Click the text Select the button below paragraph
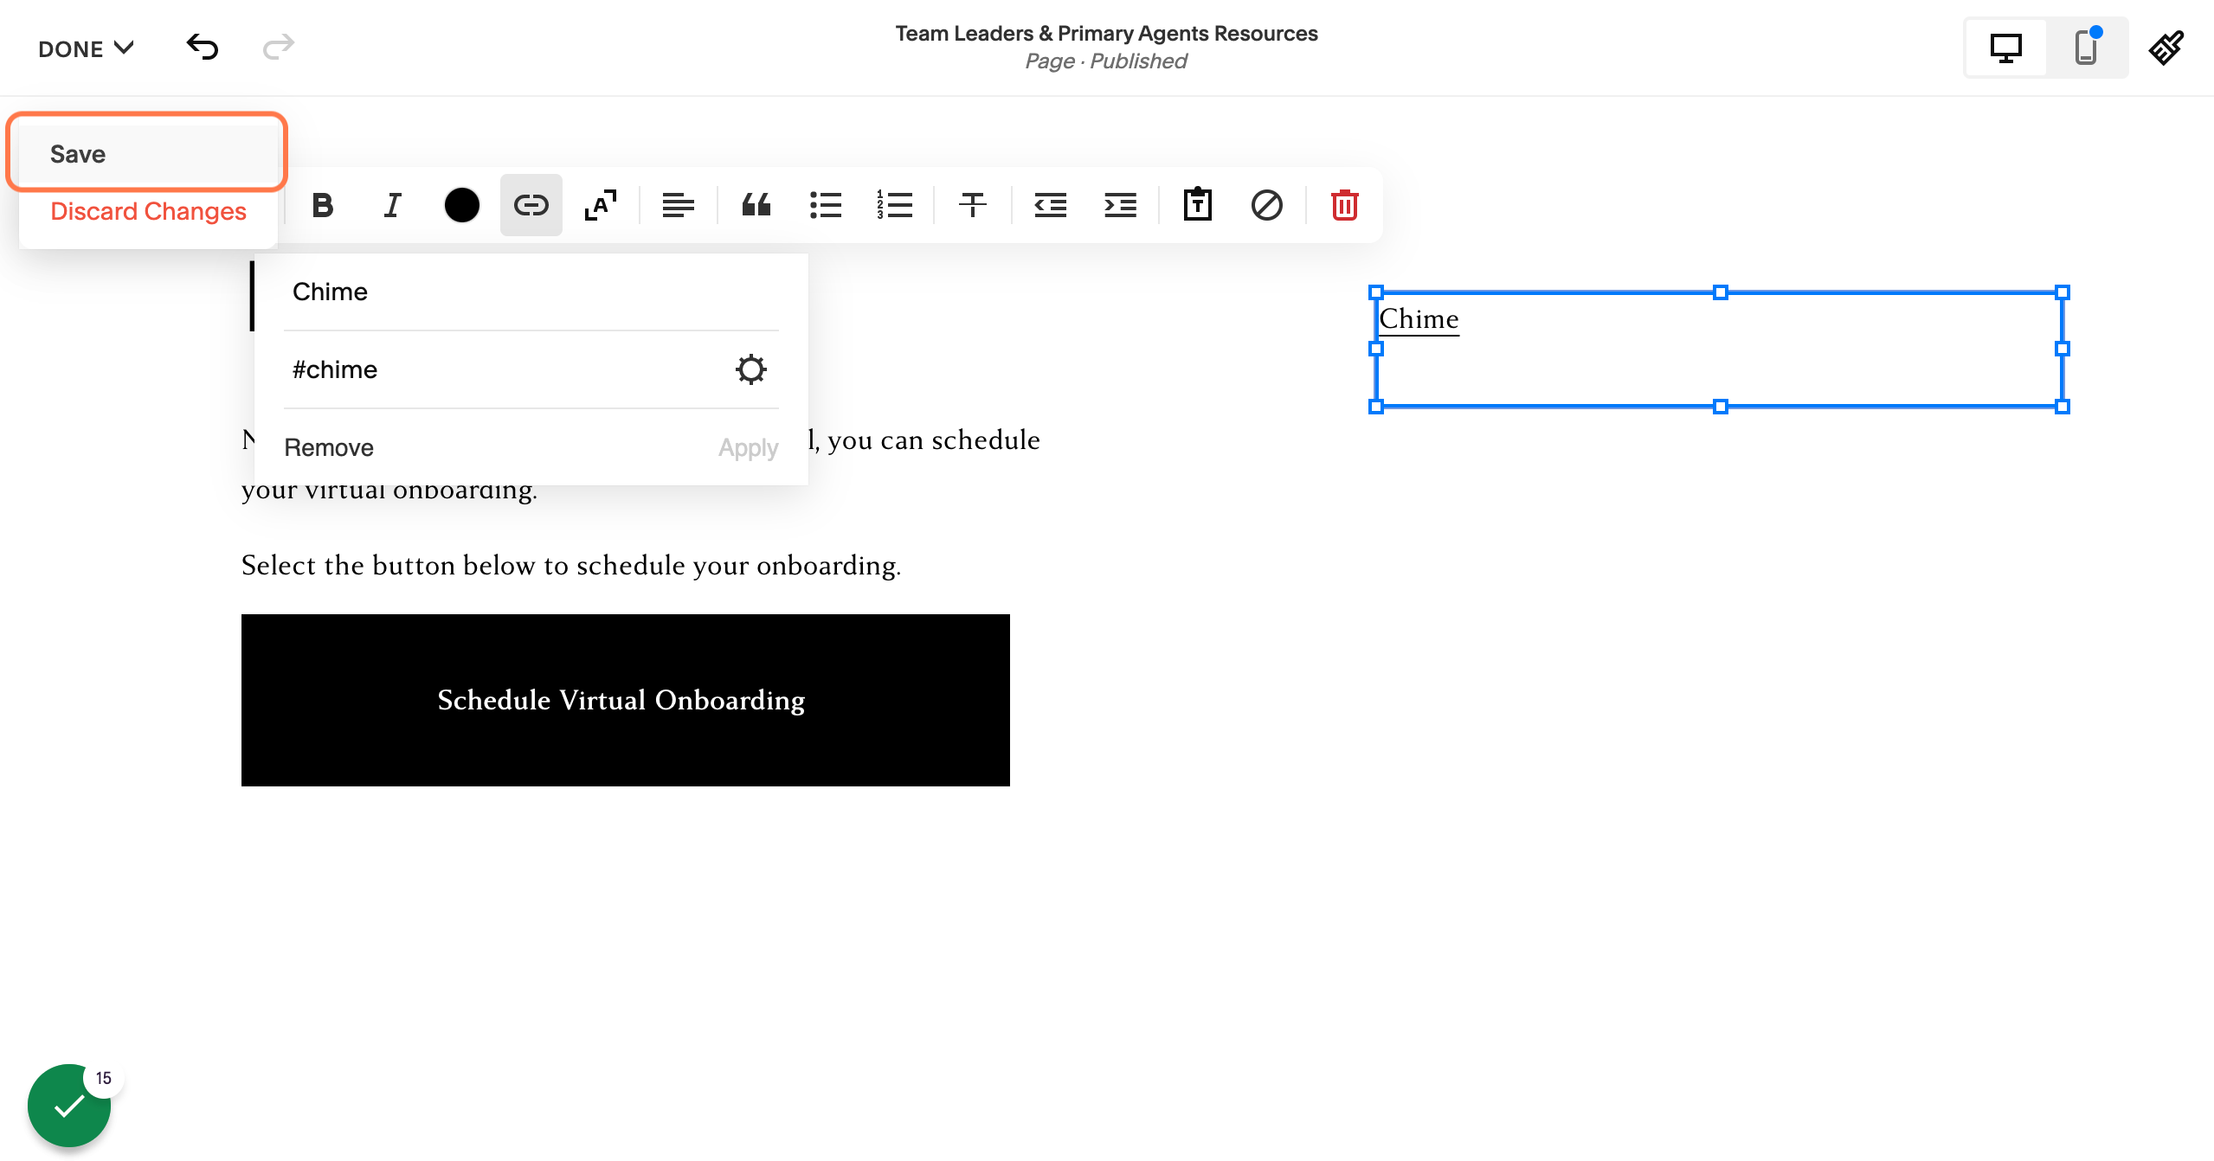This screenshot has height=1161, width=2214. [x=571, y=565]
